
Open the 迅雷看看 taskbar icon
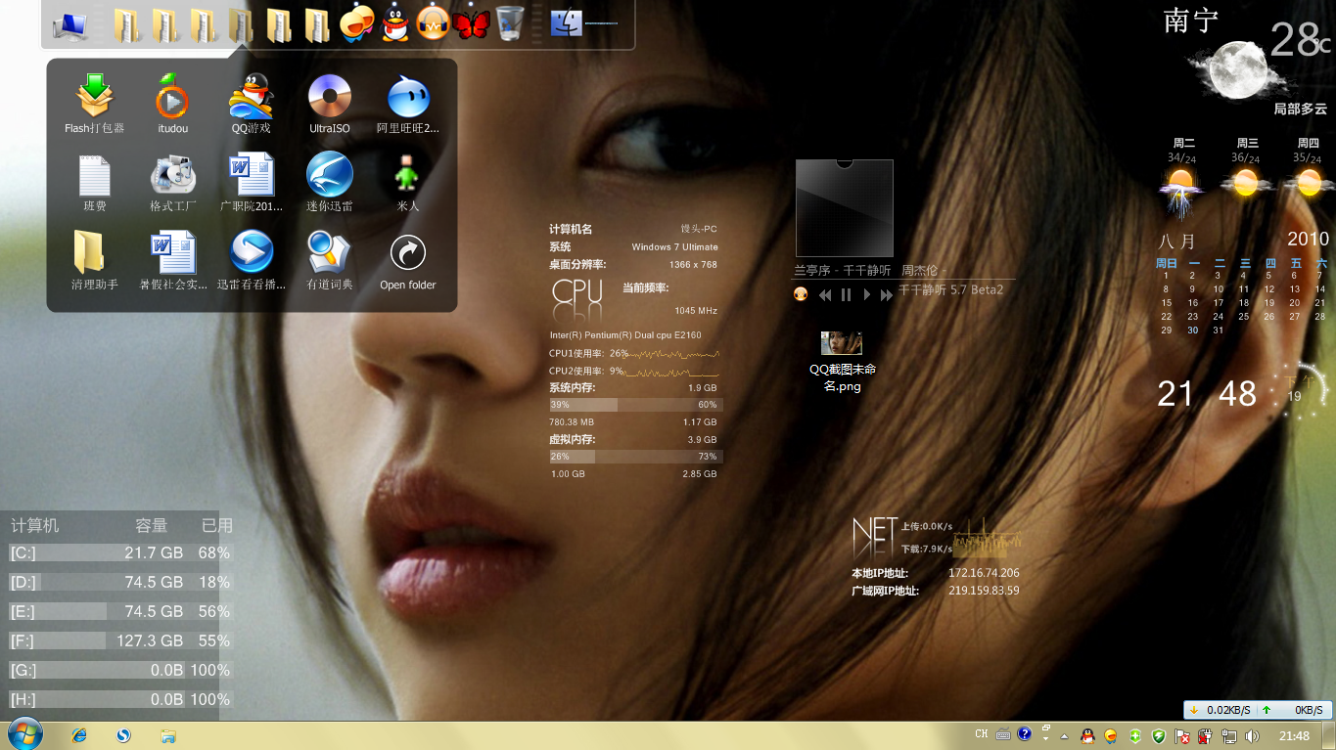[123, 734]
